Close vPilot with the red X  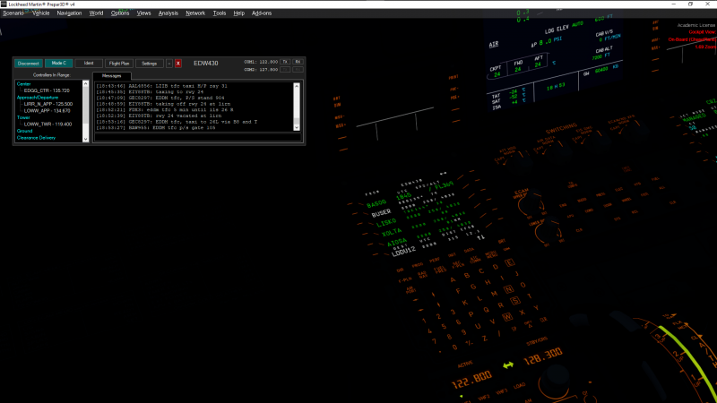pos(178,64)
